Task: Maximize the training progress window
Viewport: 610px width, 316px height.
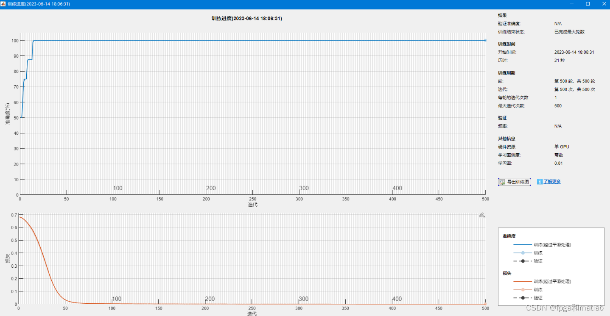Action: click(x=588, y=4)
